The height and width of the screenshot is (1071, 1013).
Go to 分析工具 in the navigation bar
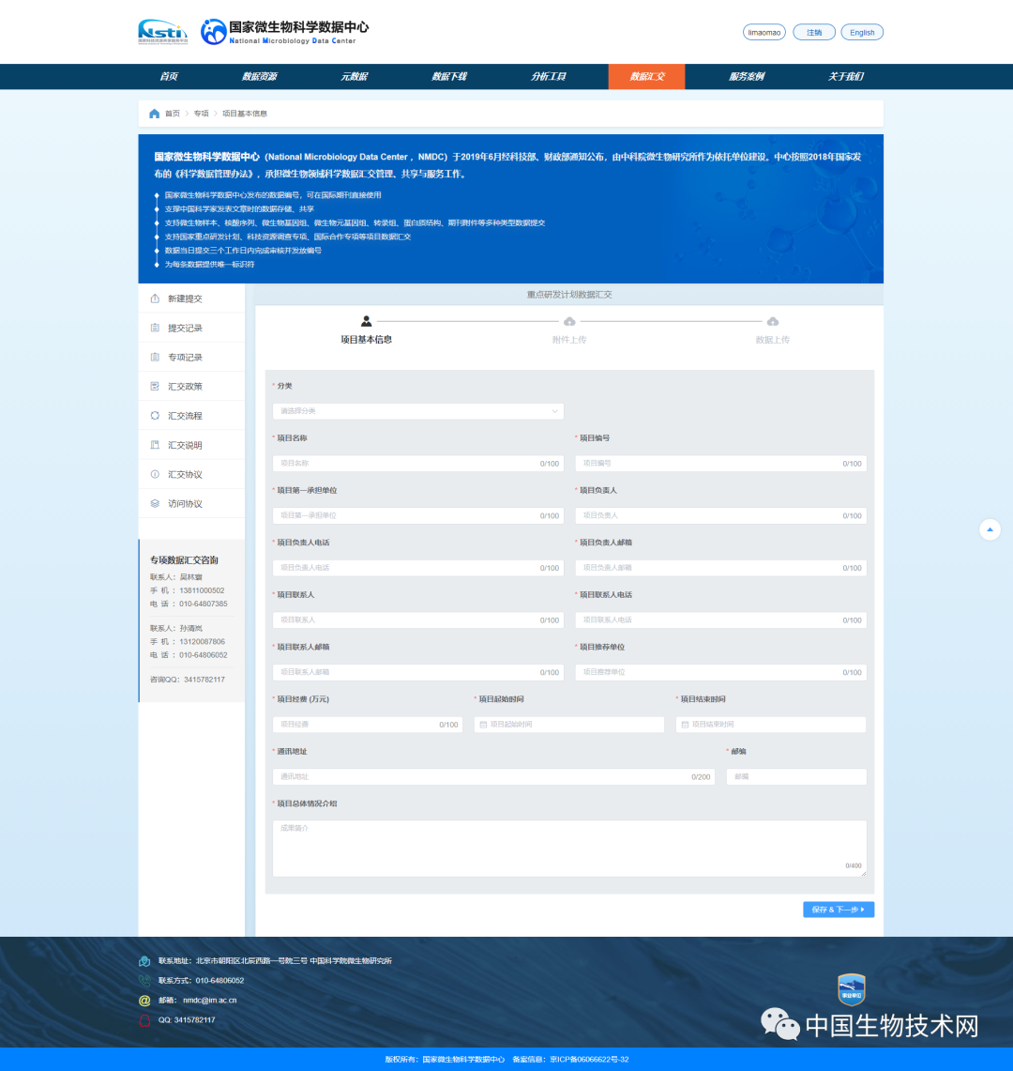click(x=548, y=77)
